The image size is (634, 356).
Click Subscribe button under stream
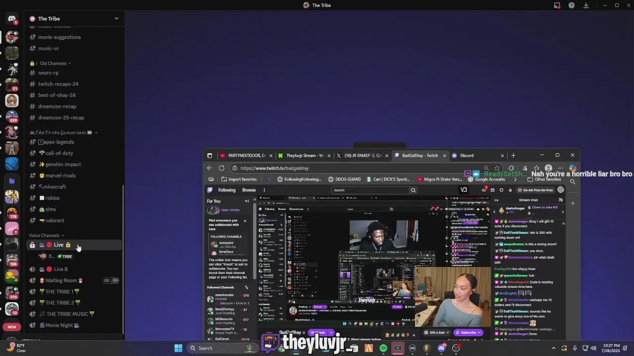[469, 333]
